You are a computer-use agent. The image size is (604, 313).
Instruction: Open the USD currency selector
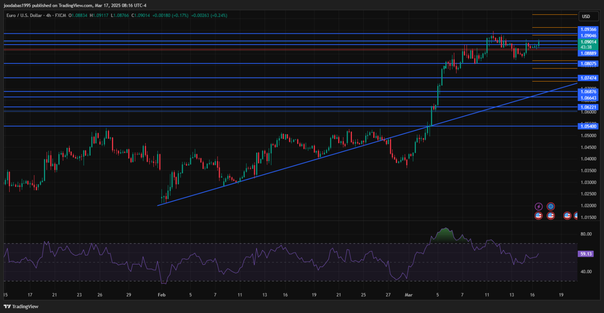[586, 16]
